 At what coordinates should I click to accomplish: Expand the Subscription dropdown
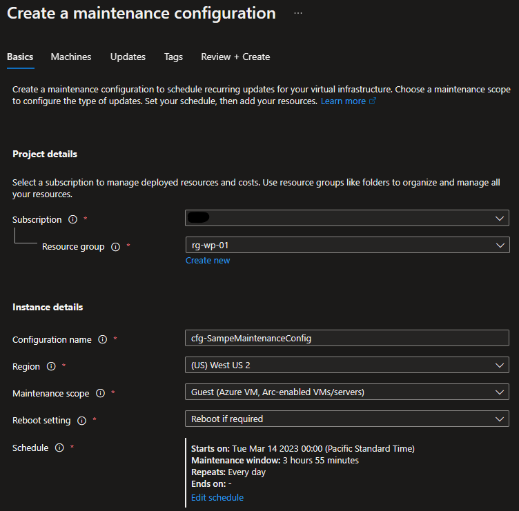pos(347,218)
